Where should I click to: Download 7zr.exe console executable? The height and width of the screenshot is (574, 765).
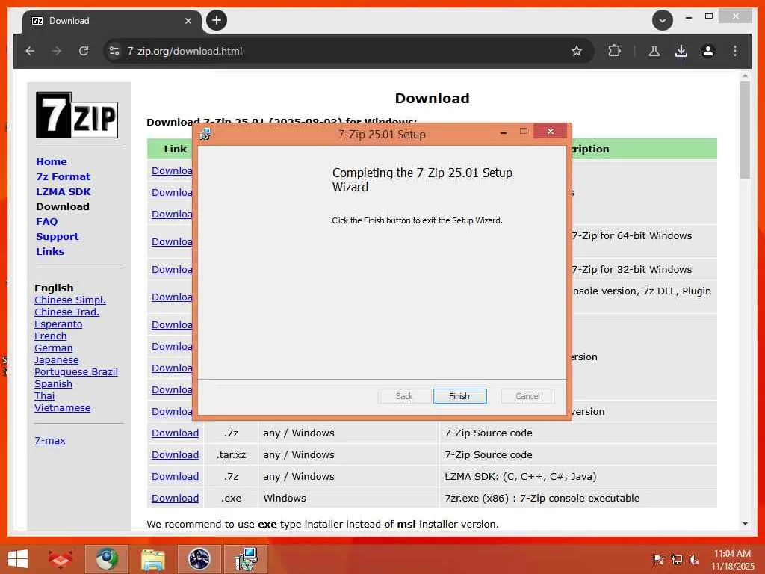[175, 499]
